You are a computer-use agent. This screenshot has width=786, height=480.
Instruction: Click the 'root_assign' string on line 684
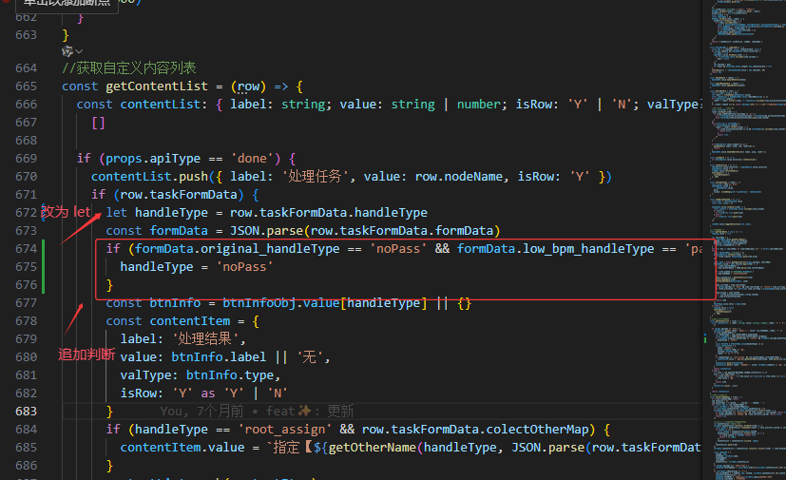pos(279,429)
